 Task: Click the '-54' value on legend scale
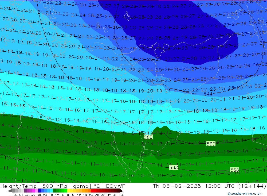(13, 195)
